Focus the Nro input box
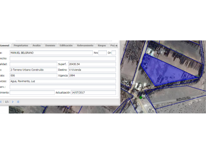Image resolution: width=206 pixels, height=154 pixels. click(102, 53)
